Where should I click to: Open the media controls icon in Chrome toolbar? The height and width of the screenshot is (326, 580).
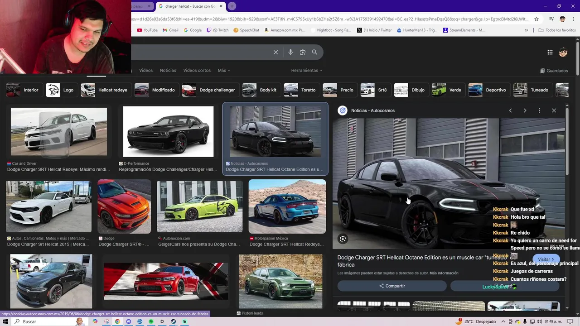[551, 19]
